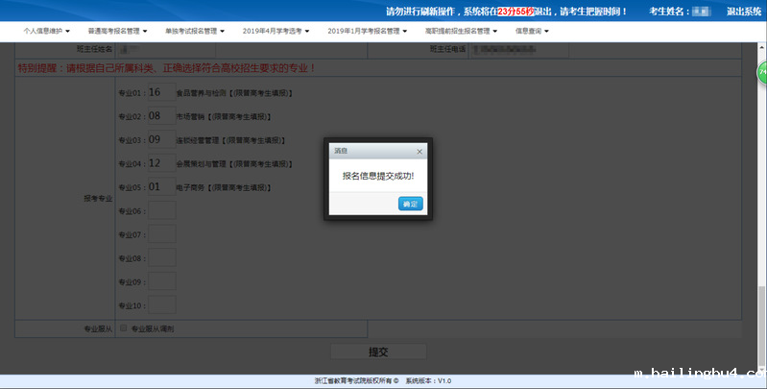This screenshot has width=767, height=389.
Task: Click the empty 专业10 input field
Action: [x=160, y=305]
